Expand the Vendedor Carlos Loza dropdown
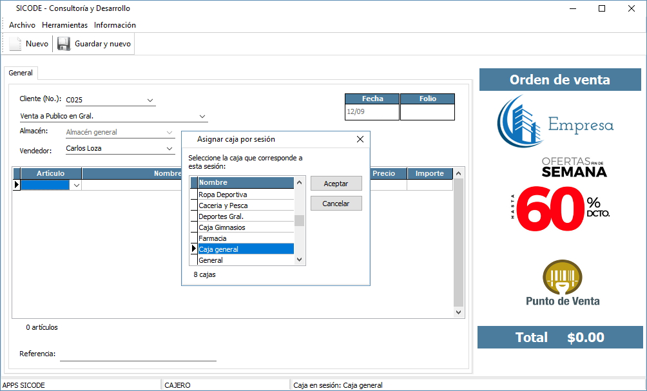The image size is (647, 391). 169,148
